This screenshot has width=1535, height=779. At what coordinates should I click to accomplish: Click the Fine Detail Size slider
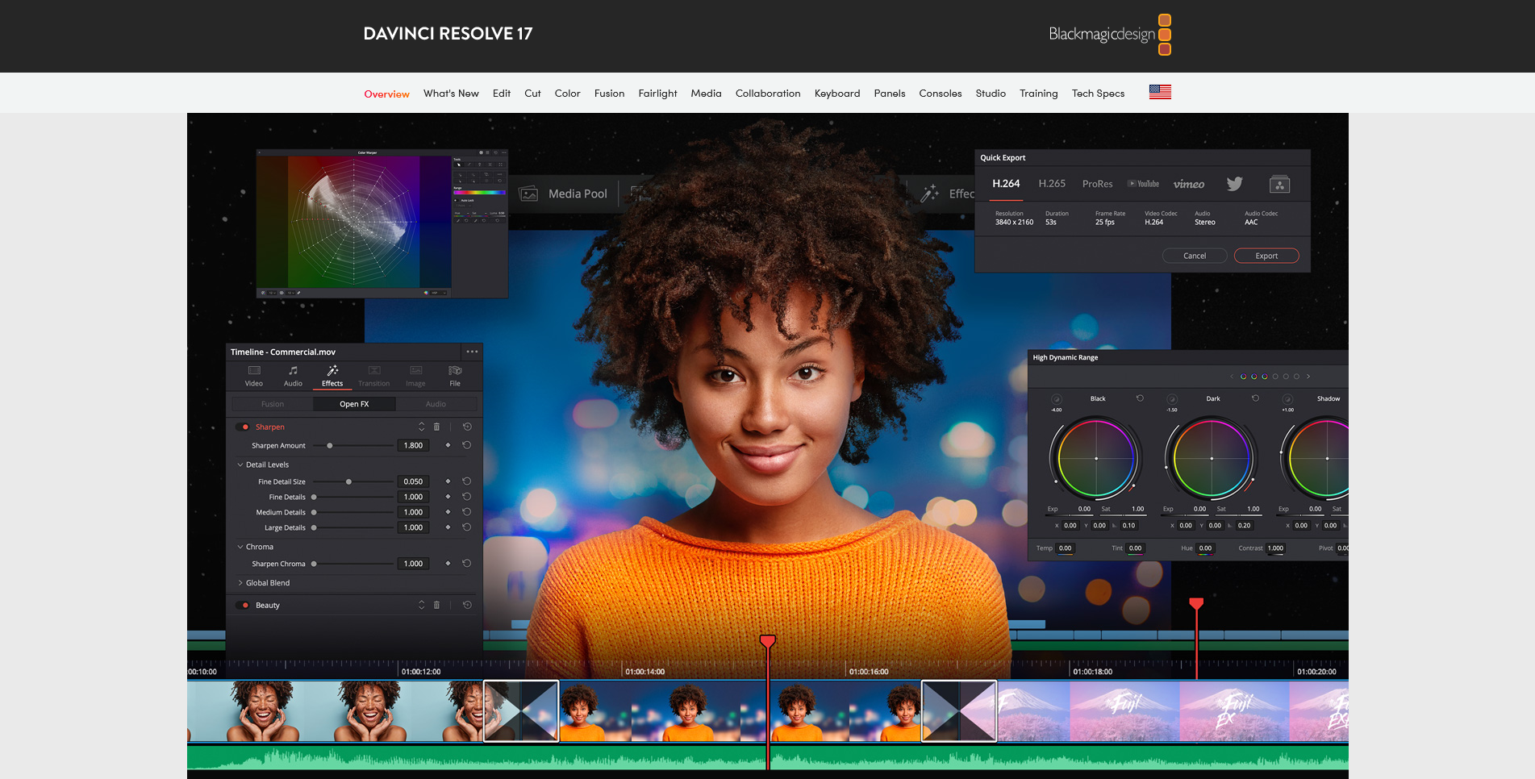click(352, 481)
